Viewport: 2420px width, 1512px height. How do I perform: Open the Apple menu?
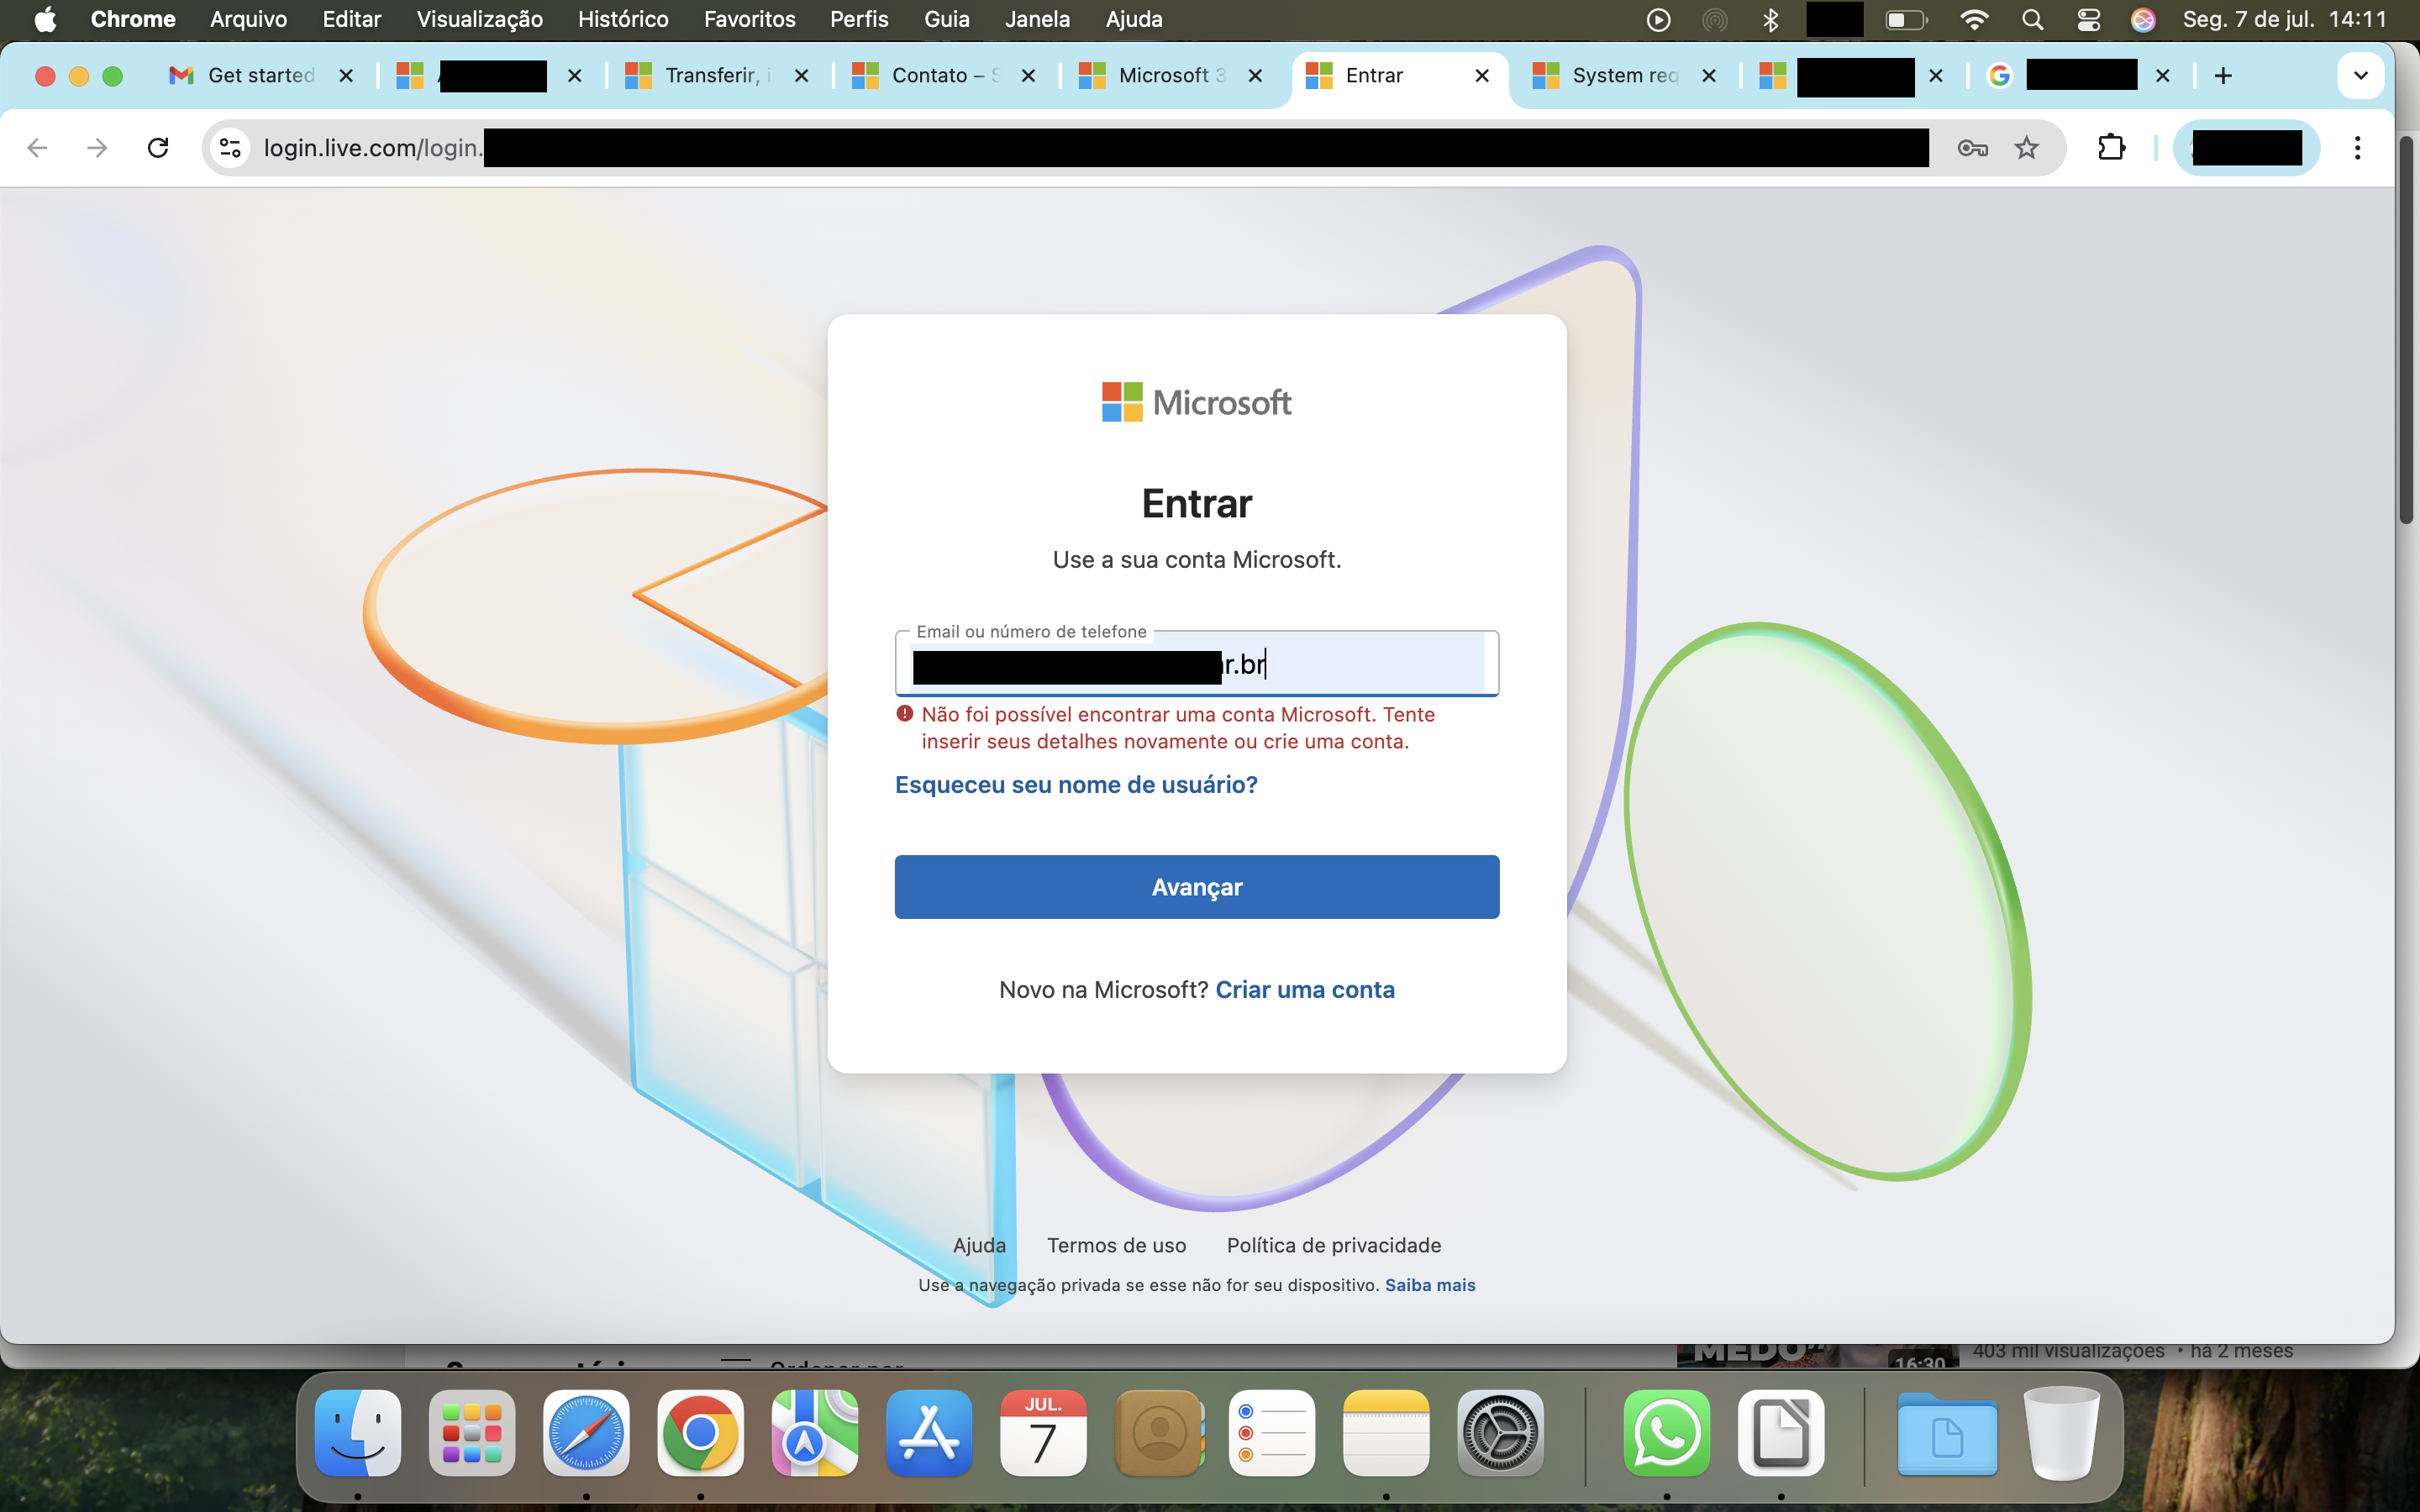pos(45,19)
